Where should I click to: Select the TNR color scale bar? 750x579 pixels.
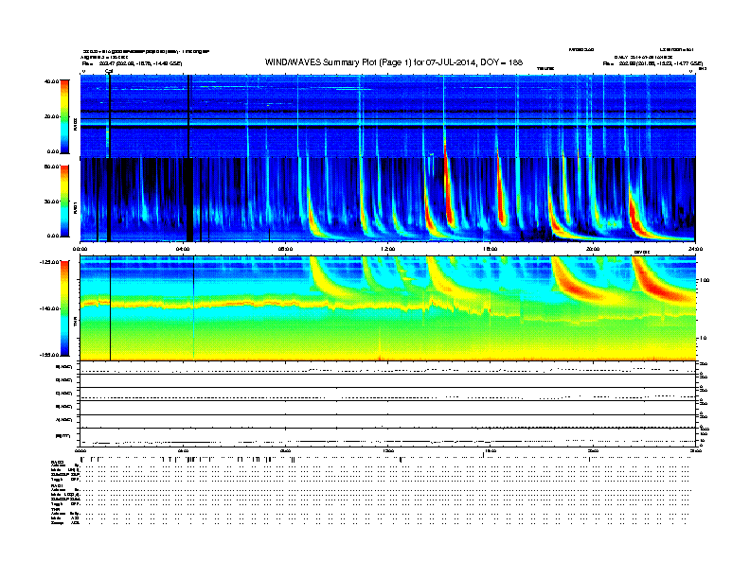coord(64,308)
